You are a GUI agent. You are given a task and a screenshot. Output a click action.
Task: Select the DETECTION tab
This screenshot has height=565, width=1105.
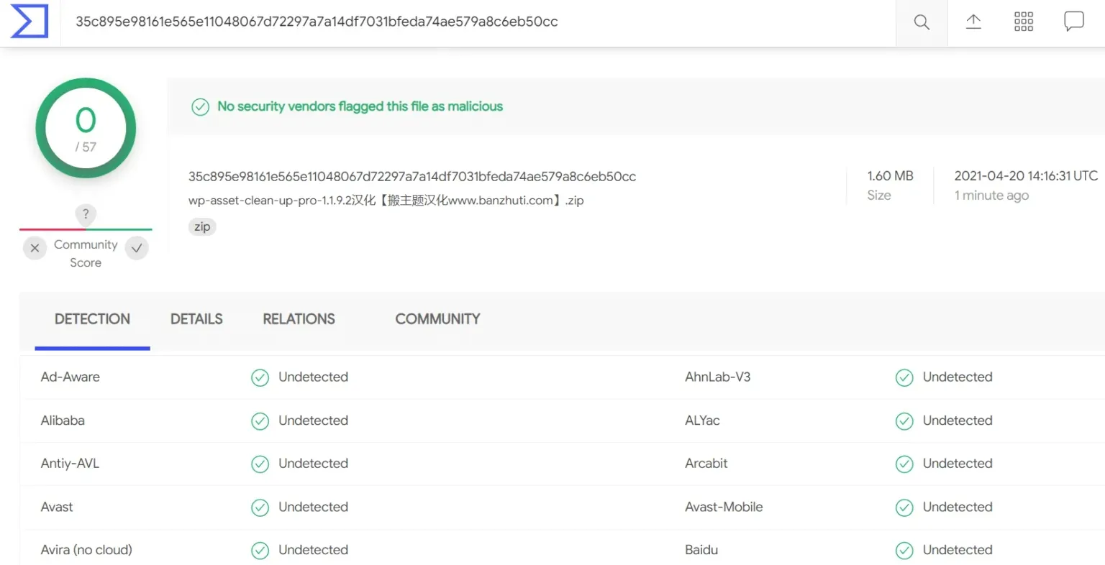coord(92,319)
